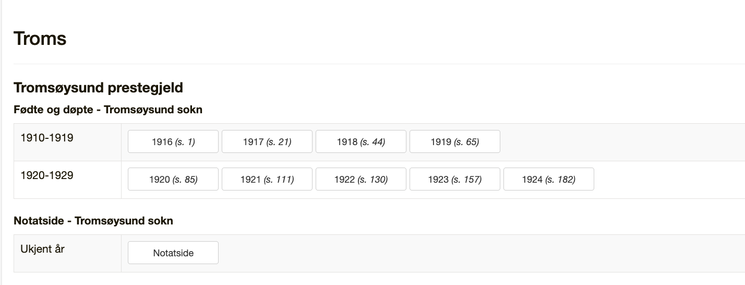Viewport: 745px width, 285px height.
Task: Click empty area of the Ukjent år row
Action: 480,253
